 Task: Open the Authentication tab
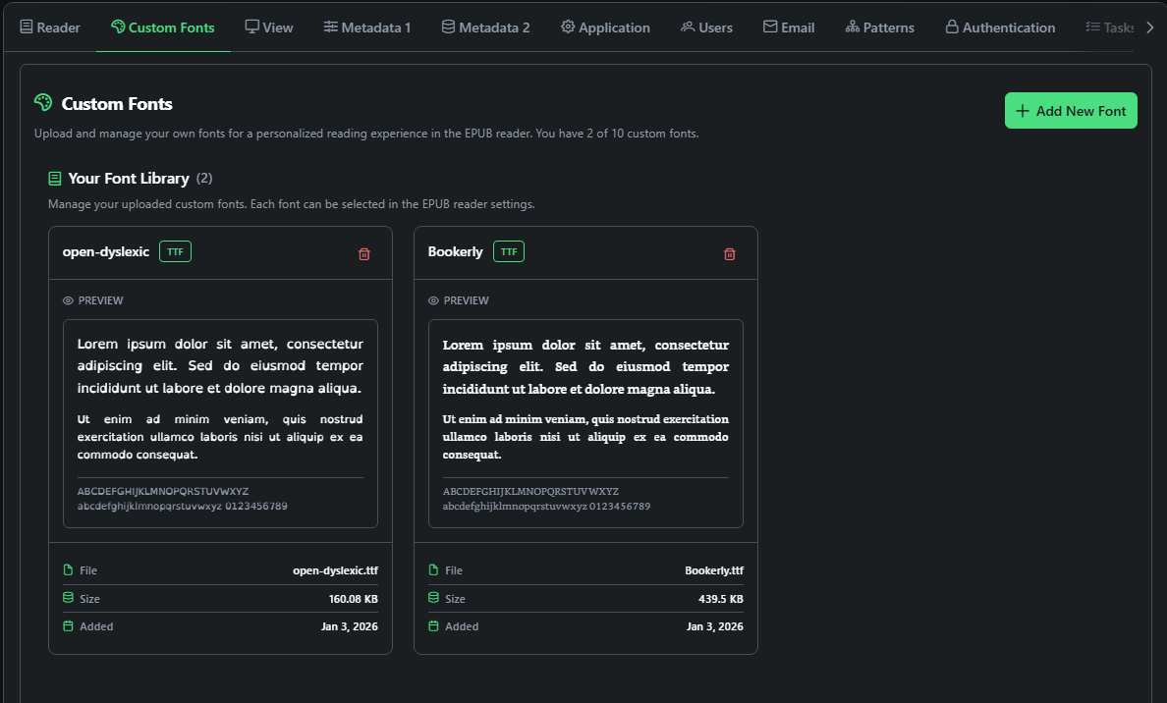point(1000,27)
